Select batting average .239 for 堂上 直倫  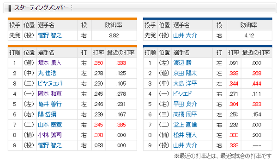click(234, 125)
